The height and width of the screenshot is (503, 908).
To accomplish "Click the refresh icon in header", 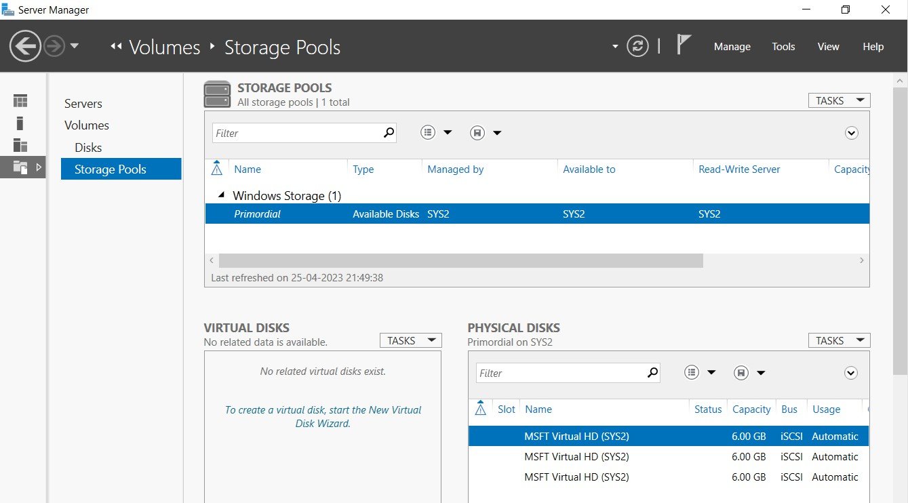I will [x=637, y=46].
